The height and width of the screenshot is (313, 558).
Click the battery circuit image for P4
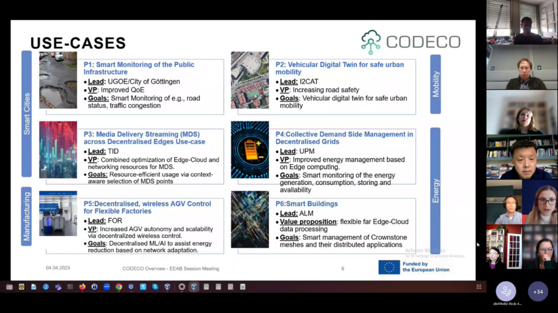(250, 150)
